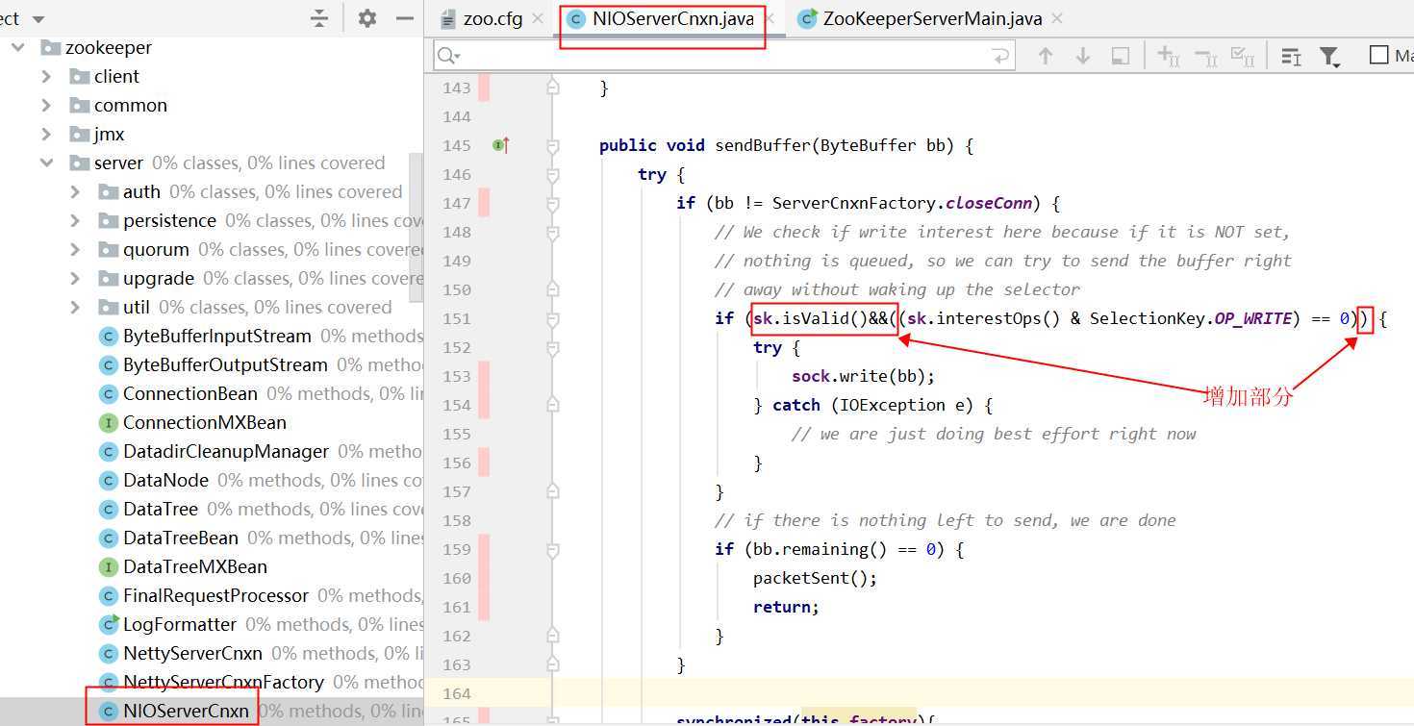
Task: Fold comment block at line 148
Action: point(552,233)
